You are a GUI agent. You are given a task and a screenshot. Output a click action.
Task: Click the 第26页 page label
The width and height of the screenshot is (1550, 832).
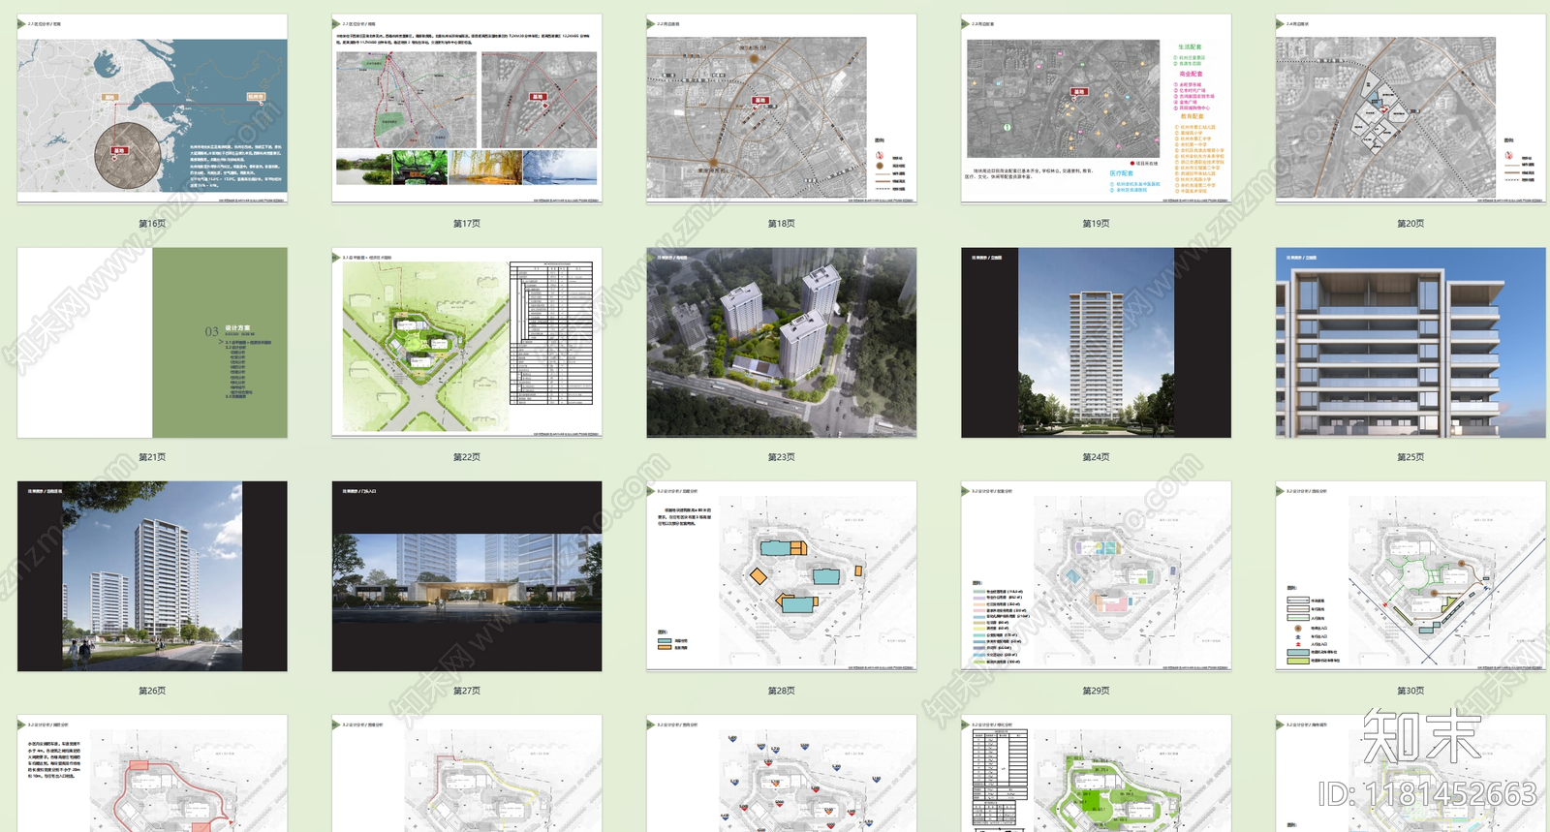(152, 692)
